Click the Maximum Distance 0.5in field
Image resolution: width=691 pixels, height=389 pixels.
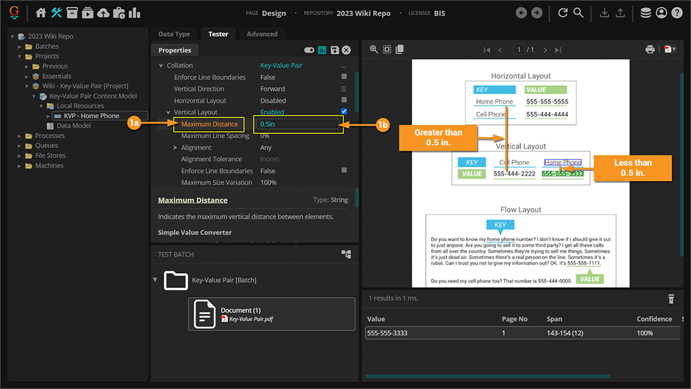point(297,124)
